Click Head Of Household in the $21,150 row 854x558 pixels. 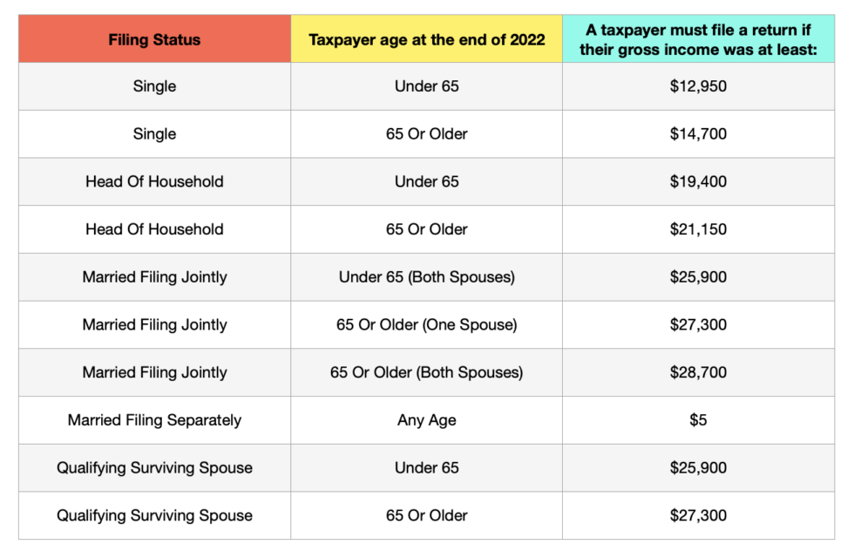click(x=154, y=229)
